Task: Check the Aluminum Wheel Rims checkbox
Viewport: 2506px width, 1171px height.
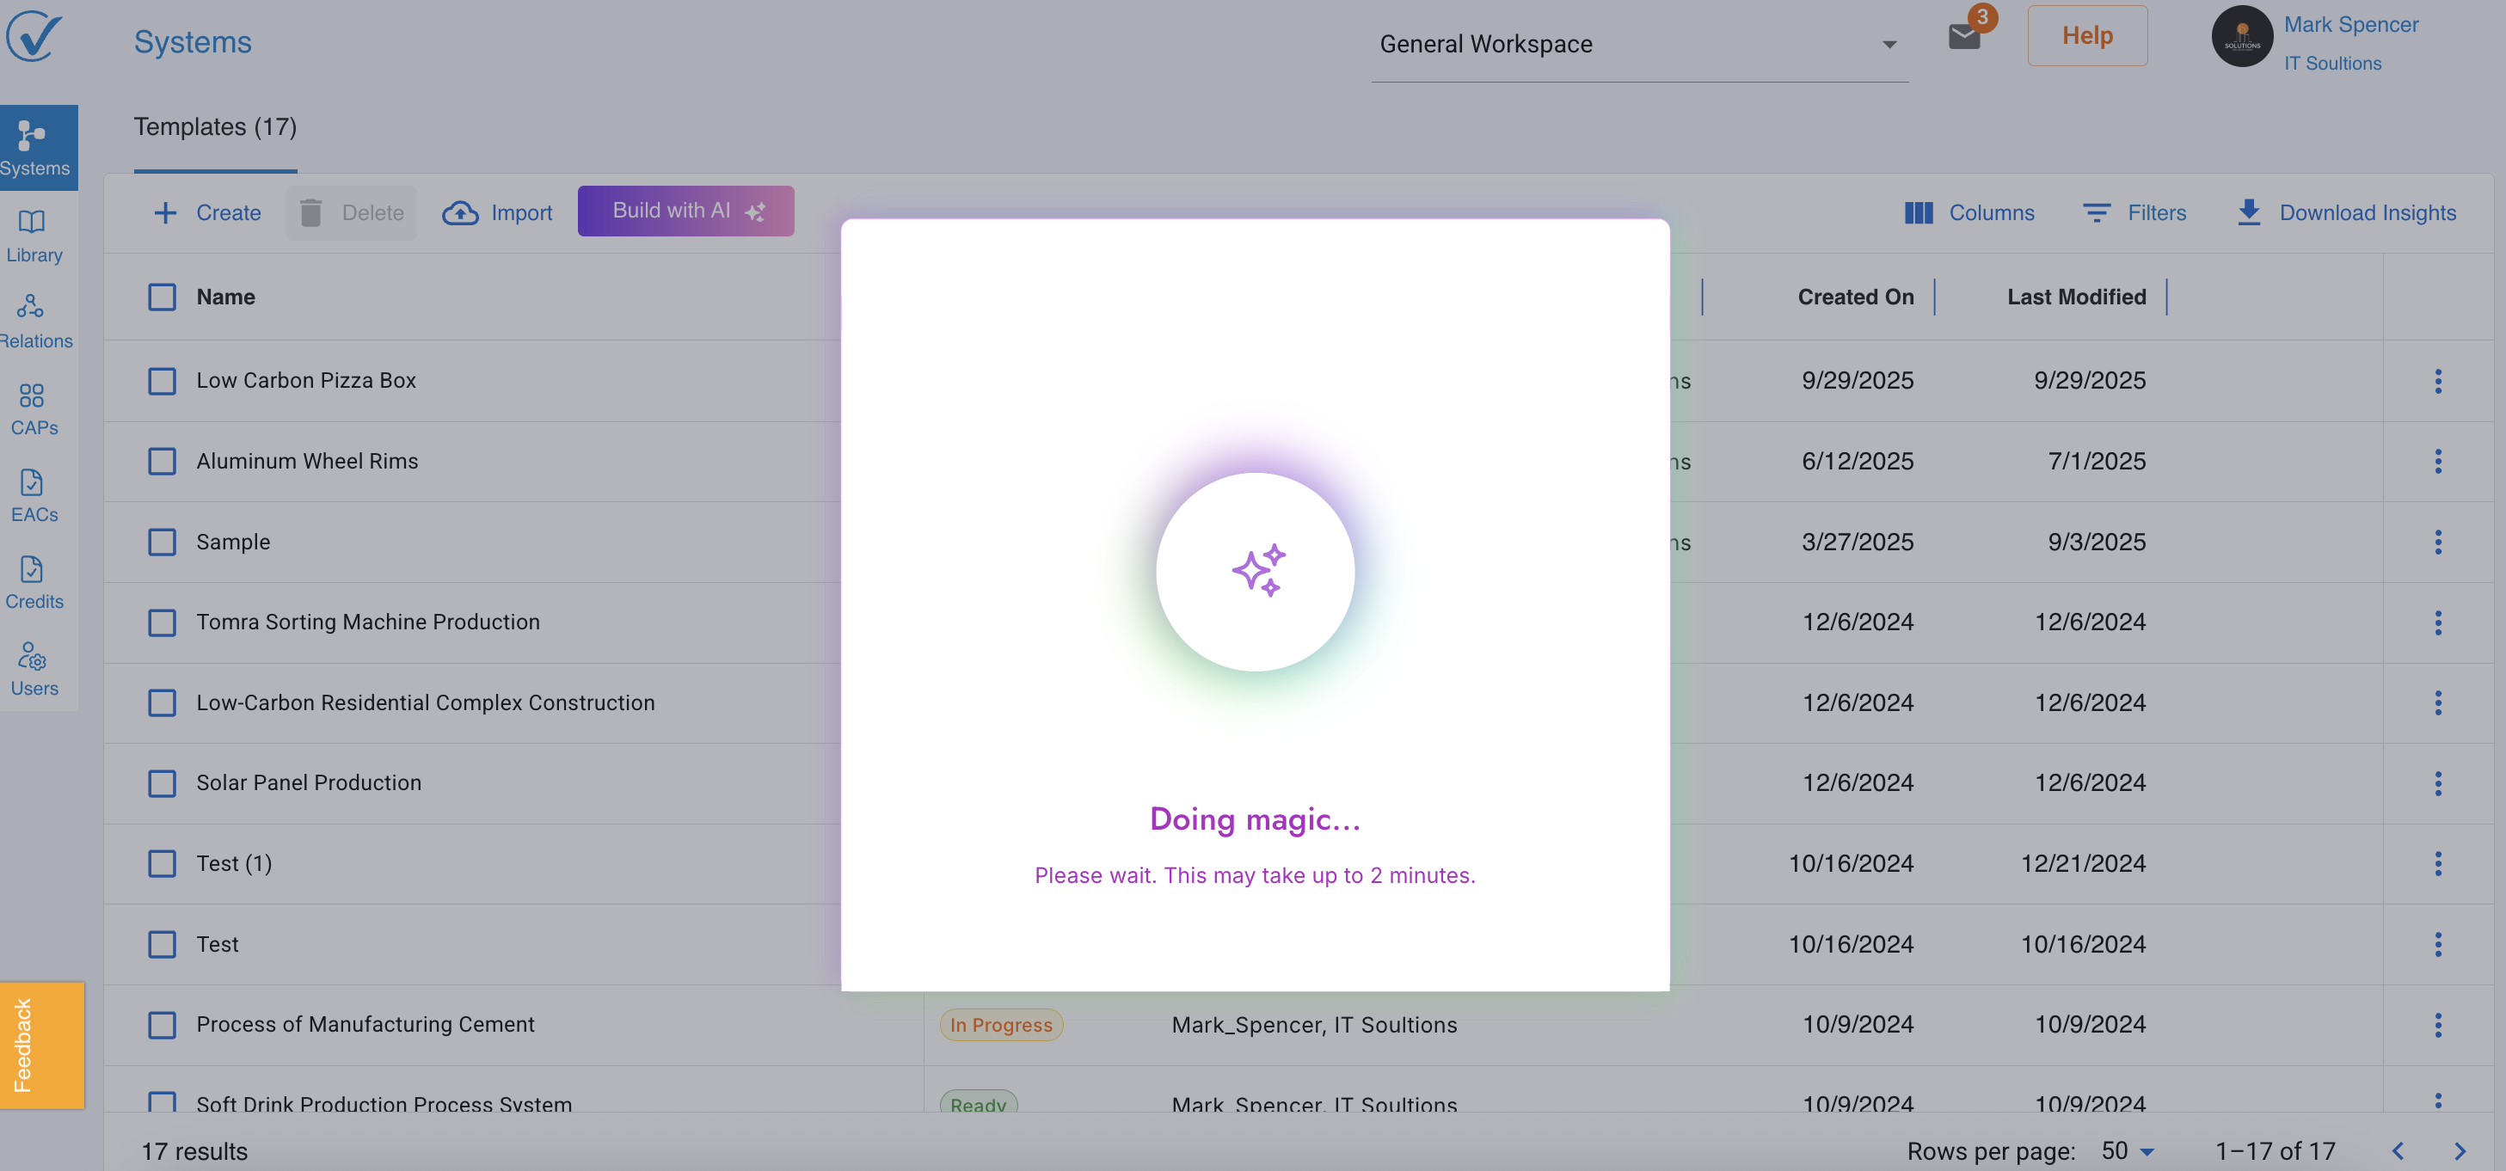Action: tap(162, 461)
